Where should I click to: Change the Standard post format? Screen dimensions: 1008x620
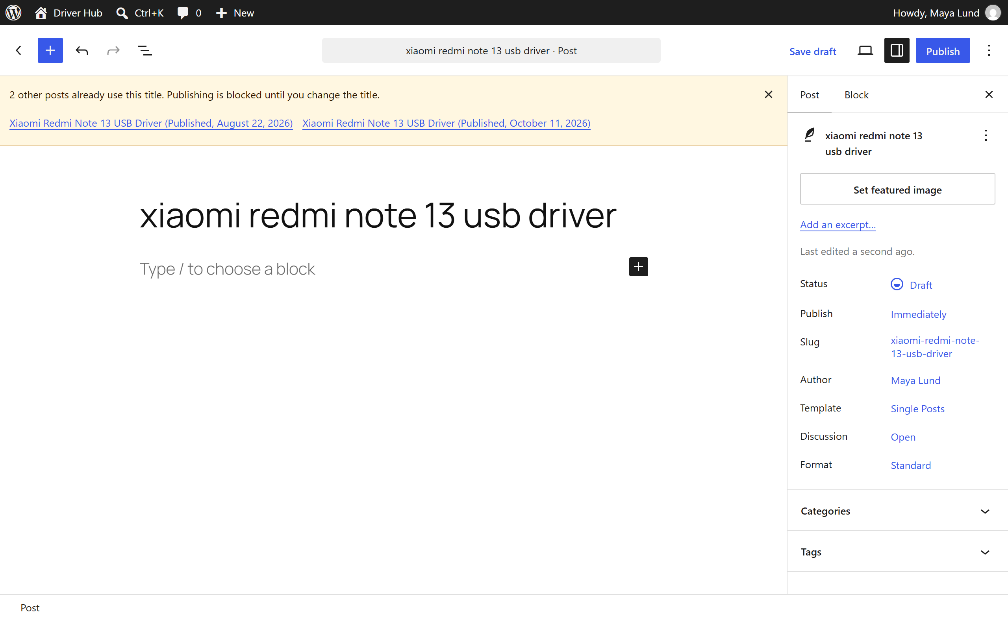[x=910, y=465]
